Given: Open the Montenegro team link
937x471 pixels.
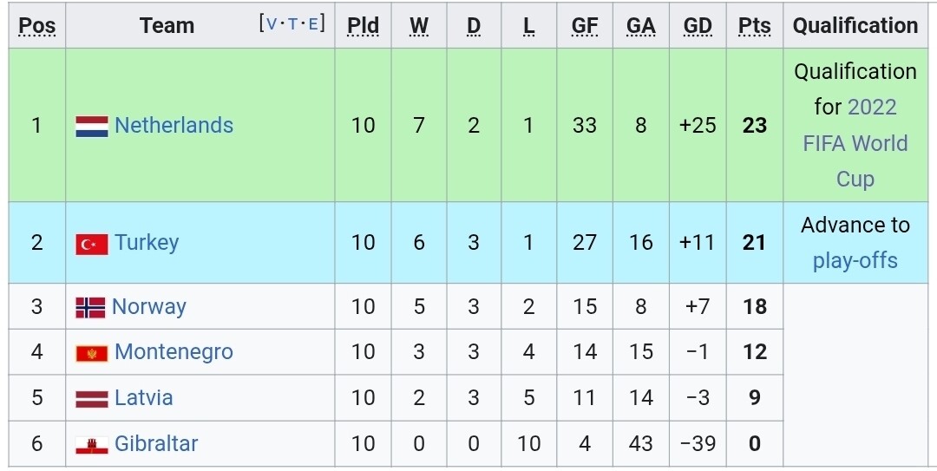Looking at the screenshot, I should pyautogui.click(x=174, y=352).
